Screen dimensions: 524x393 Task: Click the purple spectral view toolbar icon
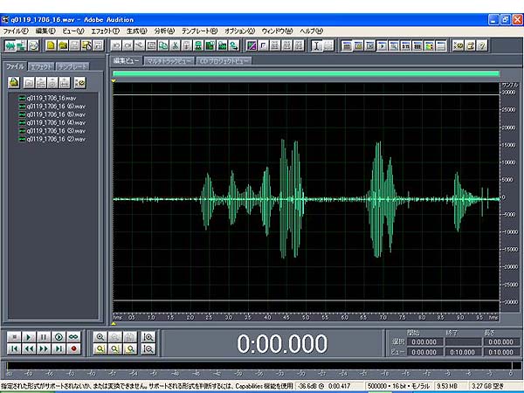(x=252, y=45)
